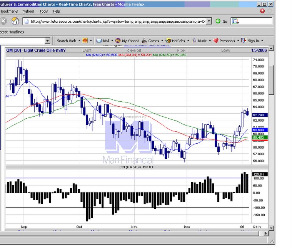Open the Yahoo! menu
The width and height of the screenshot is (292, 250).
28,12
